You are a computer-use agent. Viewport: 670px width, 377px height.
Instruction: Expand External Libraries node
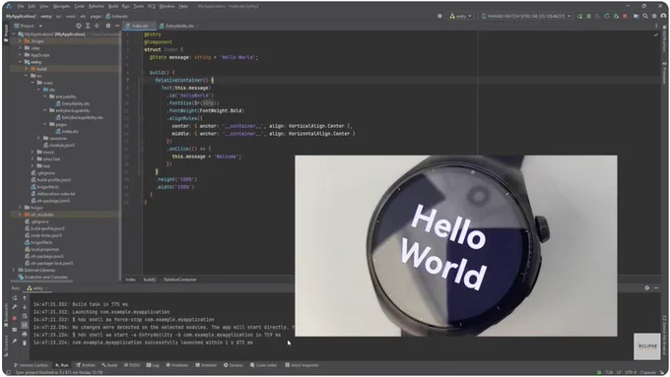tap(14, 271)
